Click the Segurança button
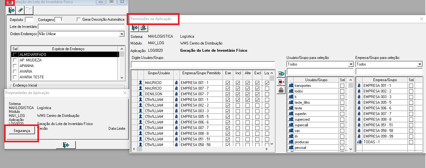 (21, 131)
